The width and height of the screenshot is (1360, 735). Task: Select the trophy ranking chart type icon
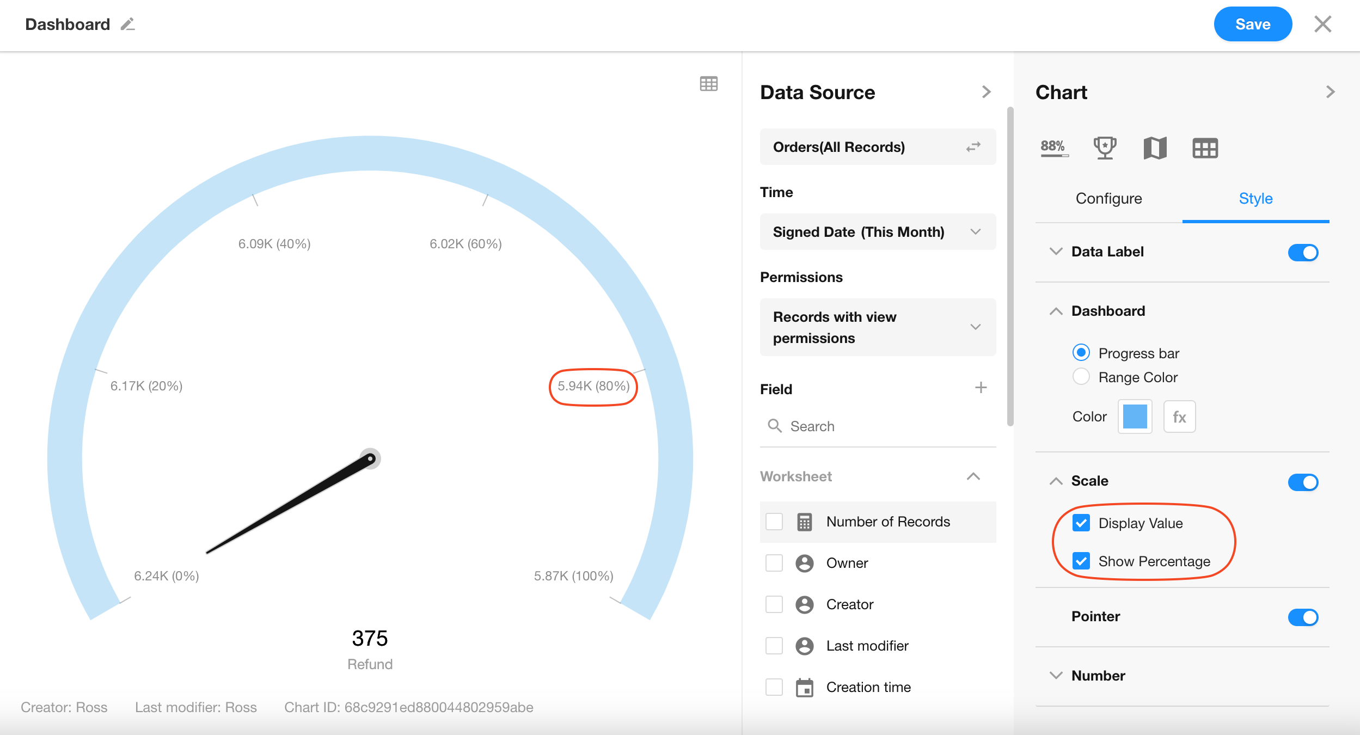click(1105, 148)
